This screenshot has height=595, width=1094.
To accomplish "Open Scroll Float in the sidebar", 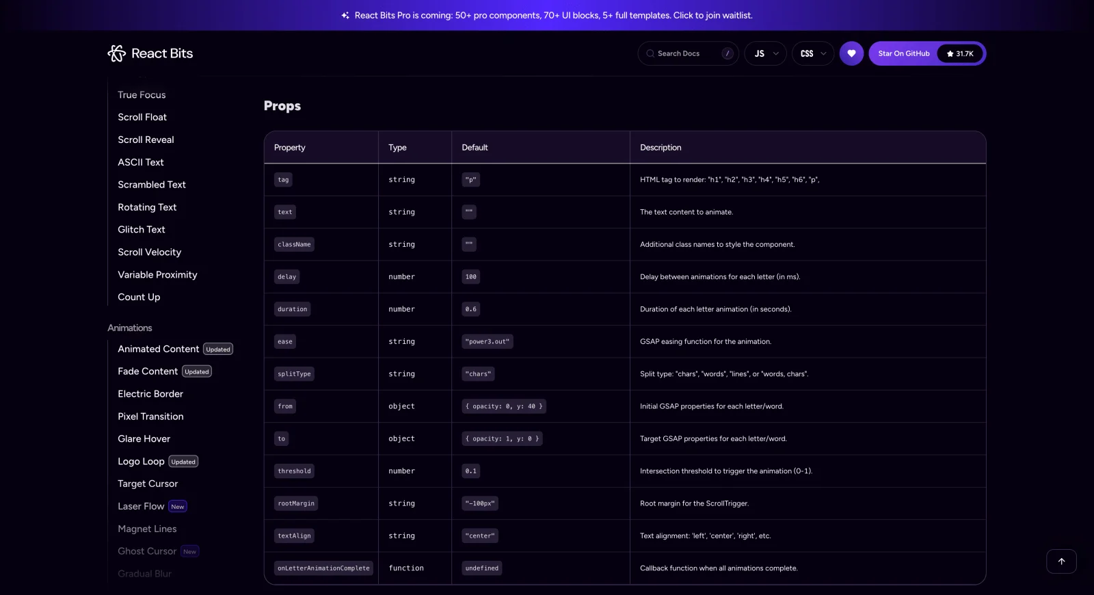I will [x=142, y=117].
